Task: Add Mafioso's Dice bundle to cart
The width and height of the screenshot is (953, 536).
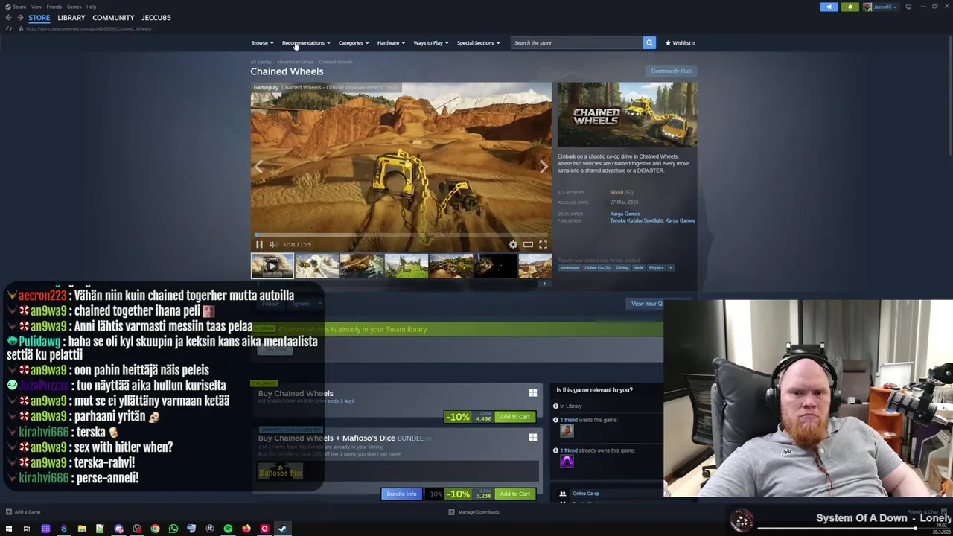Action: [x=514, y=494]
